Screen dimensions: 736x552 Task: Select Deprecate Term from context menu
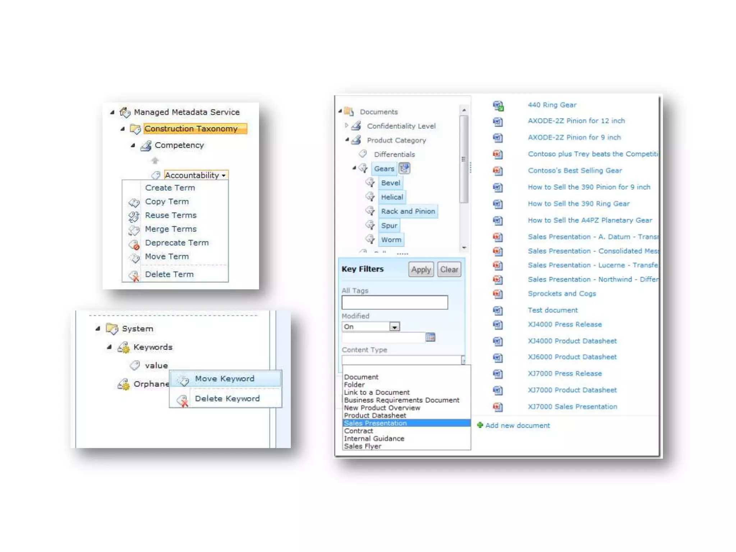[176, 243]
